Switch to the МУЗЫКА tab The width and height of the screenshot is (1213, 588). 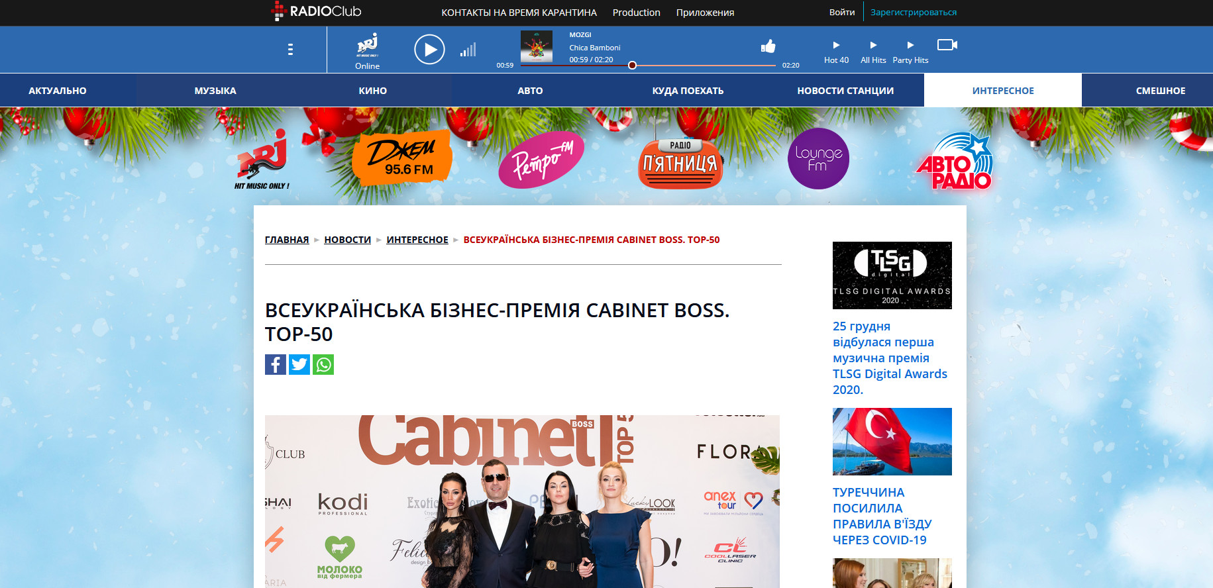pyautogui.click(x=215, y=91)
